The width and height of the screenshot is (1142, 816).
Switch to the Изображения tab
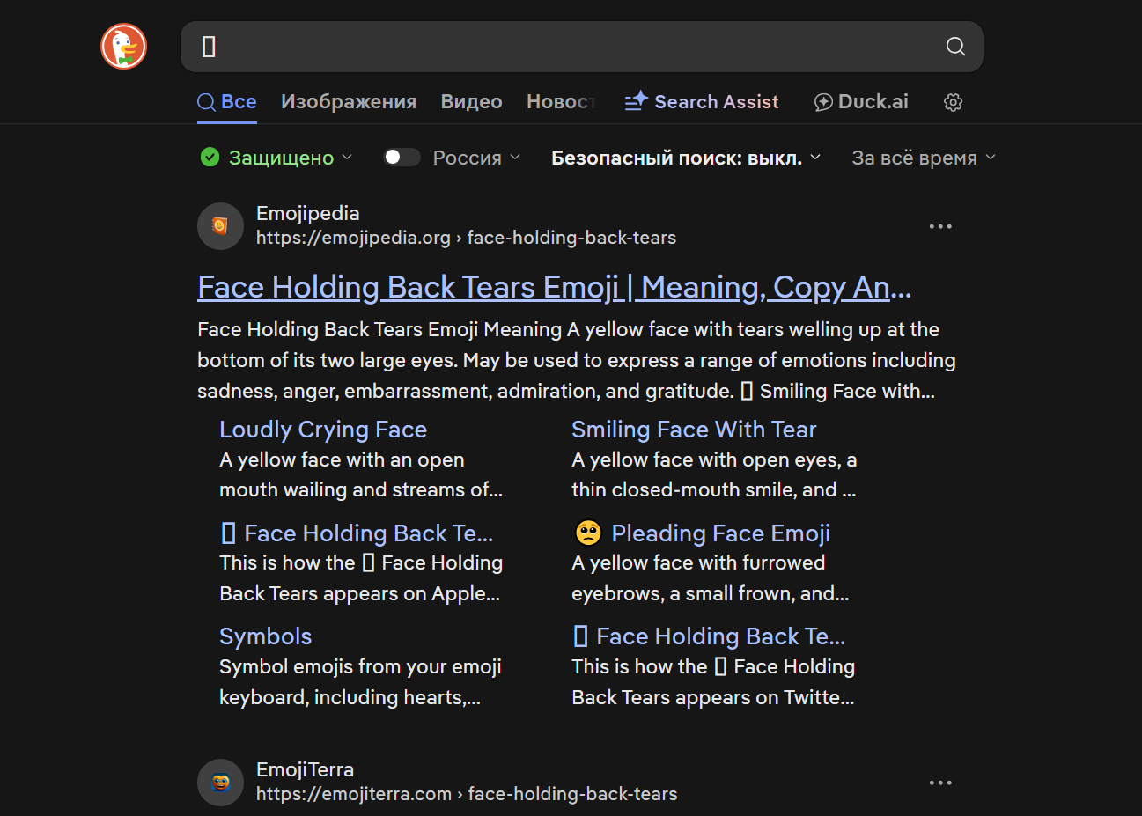pyautogui.click(x=349, y=102)
